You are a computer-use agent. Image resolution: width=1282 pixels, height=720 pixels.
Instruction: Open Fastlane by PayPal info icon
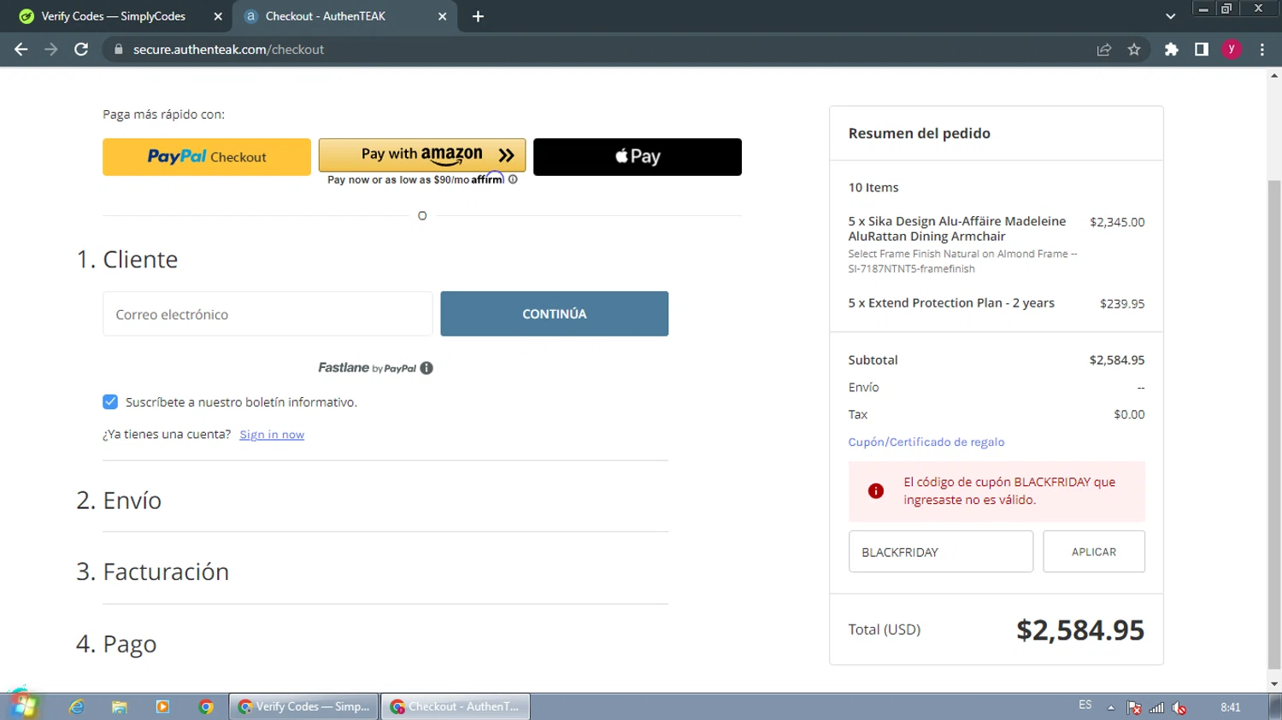(x=426, y=368)
